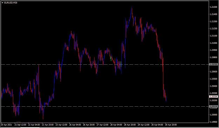Click the 1.21300 price axis label
This screenshot has width=219, height=128.
[x=214, y=21]
